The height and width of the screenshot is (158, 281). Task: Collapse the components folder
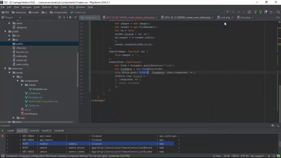18,81
